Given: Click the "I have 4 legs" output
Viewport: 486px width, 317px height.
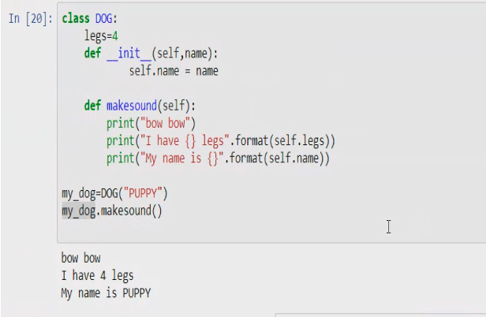Looking at the screenshot, I should click(97, 276).
